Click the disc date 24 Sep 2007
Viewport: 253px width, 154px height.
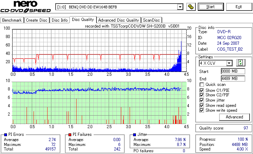tap(228, 43)
